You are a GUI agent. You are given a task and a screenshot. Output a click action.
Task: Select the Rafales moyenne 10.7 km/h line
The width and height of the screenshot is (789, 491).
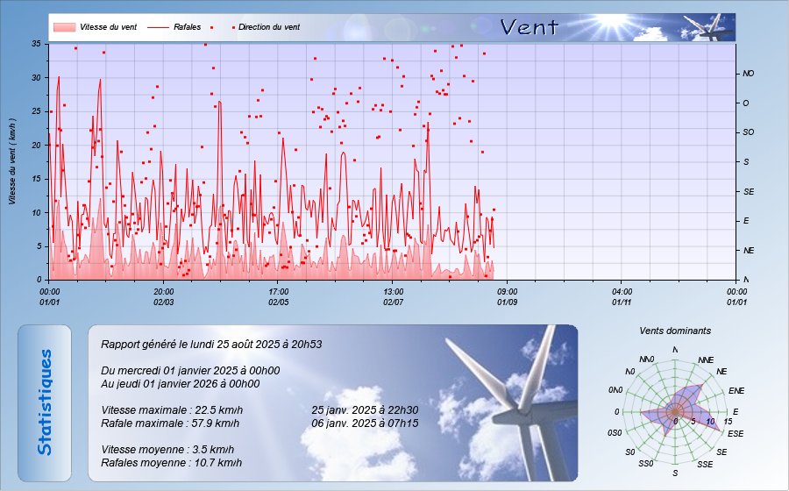[x=171, y=462]
